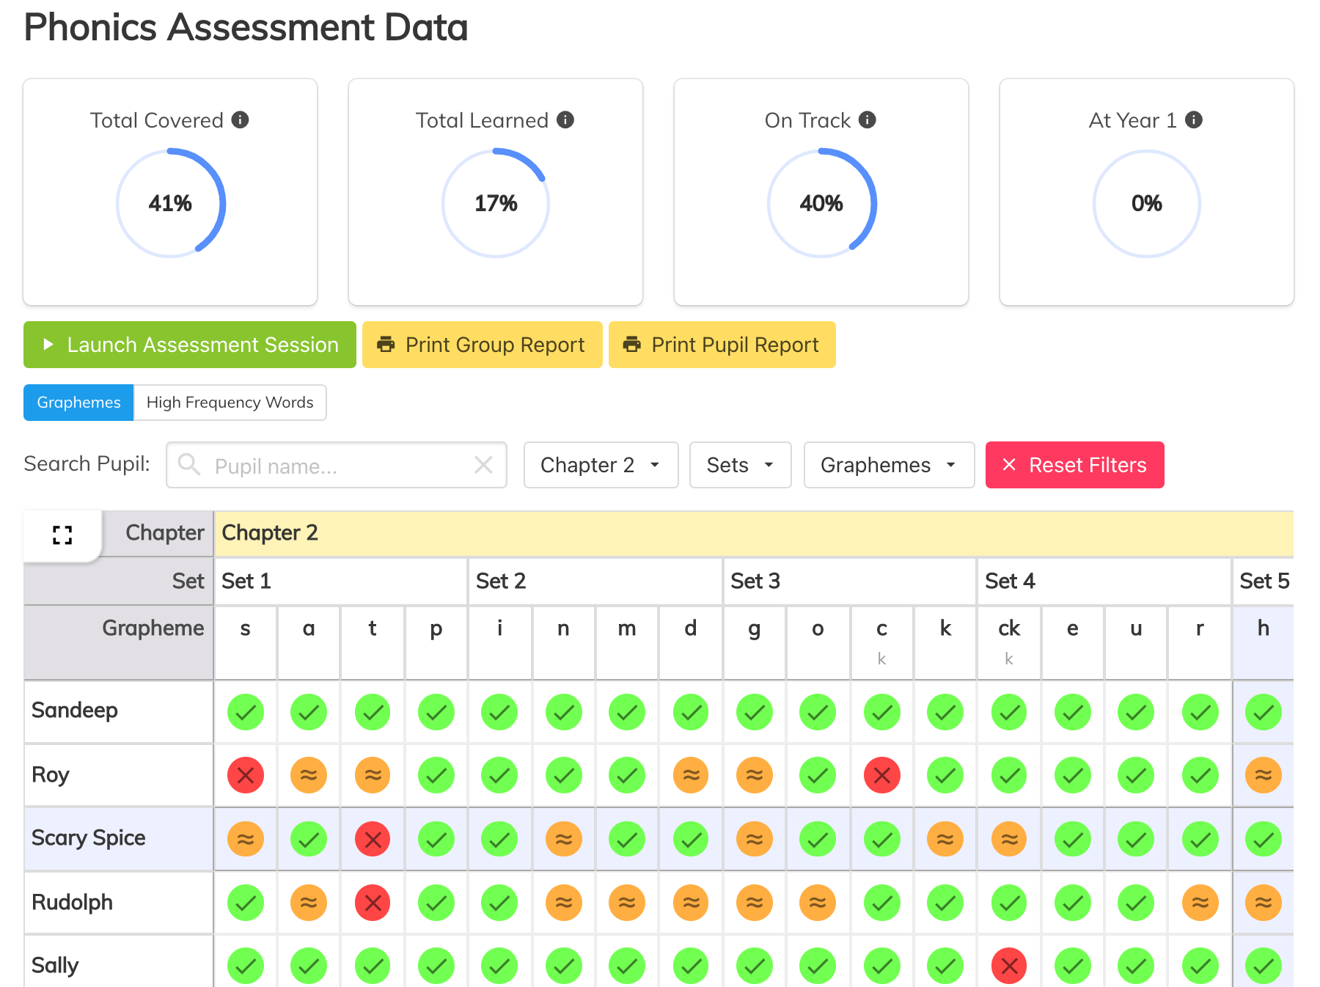Image resolution: width=1320 pixels, height=987 pixels.
Task: Click the Set 2 column header
Action: coord(595,581)
